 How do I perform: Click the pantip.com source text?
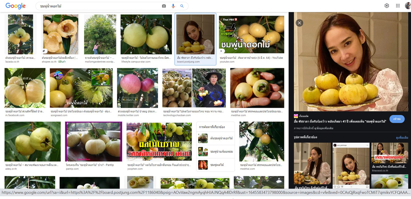point(72,169)
